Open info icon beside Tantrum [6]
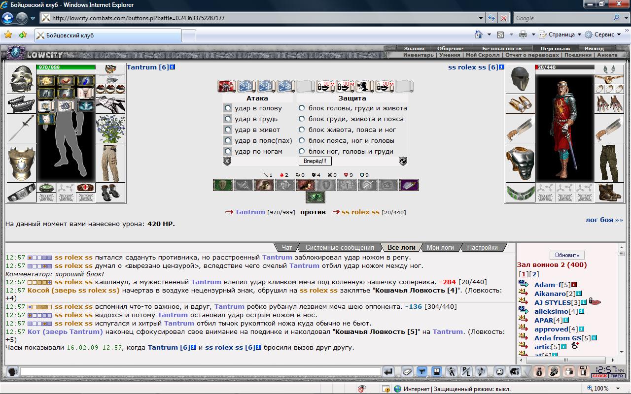631x394 pixels. click(x=173, y=67)
